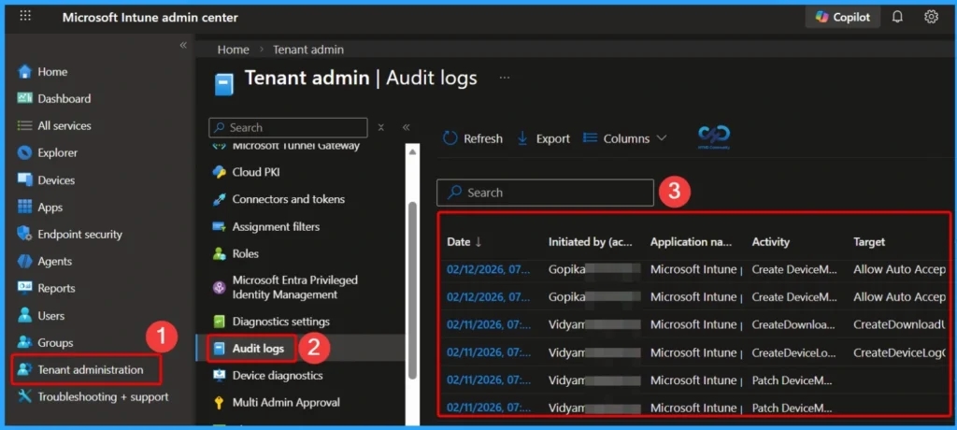Clear the tenant admin menu search
This screenshot has height=430, width=957.
coord(381,128)
